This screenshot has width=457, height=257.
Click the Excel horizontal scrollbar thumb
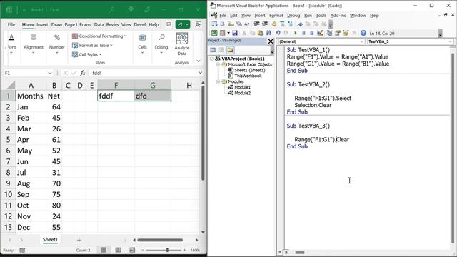click(160, 240)
